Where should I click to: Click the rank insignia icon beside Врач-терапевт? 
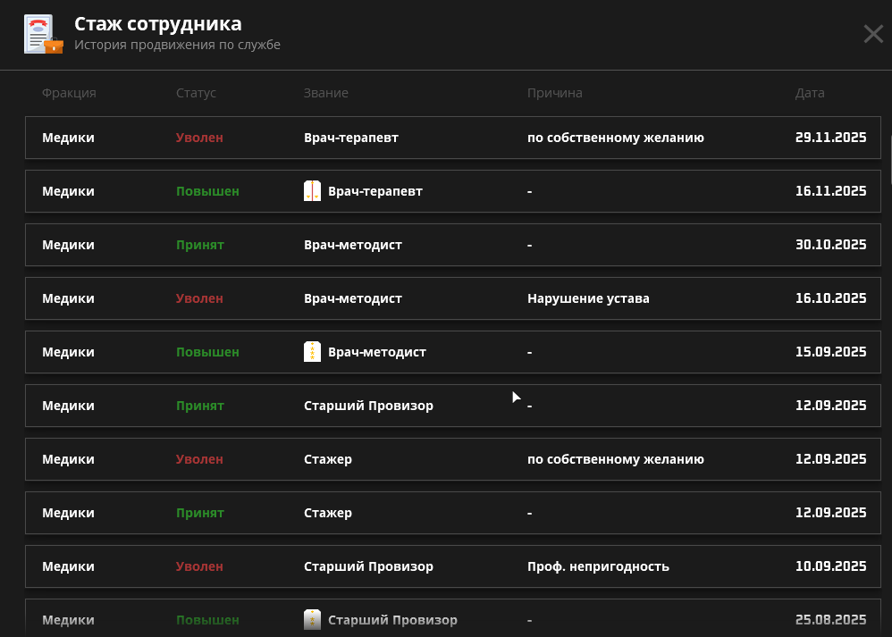tap(312, 191)
